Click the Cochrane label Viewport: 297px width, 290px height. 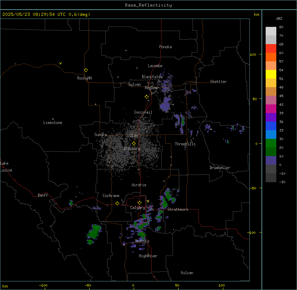pos(111,196)
